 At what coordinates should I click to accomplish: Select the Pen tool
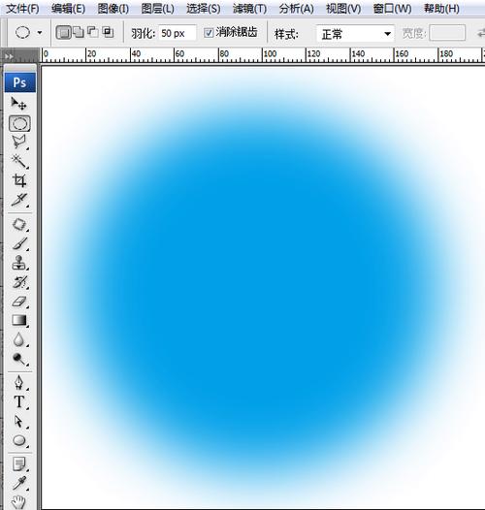click(x=18, y=383)
